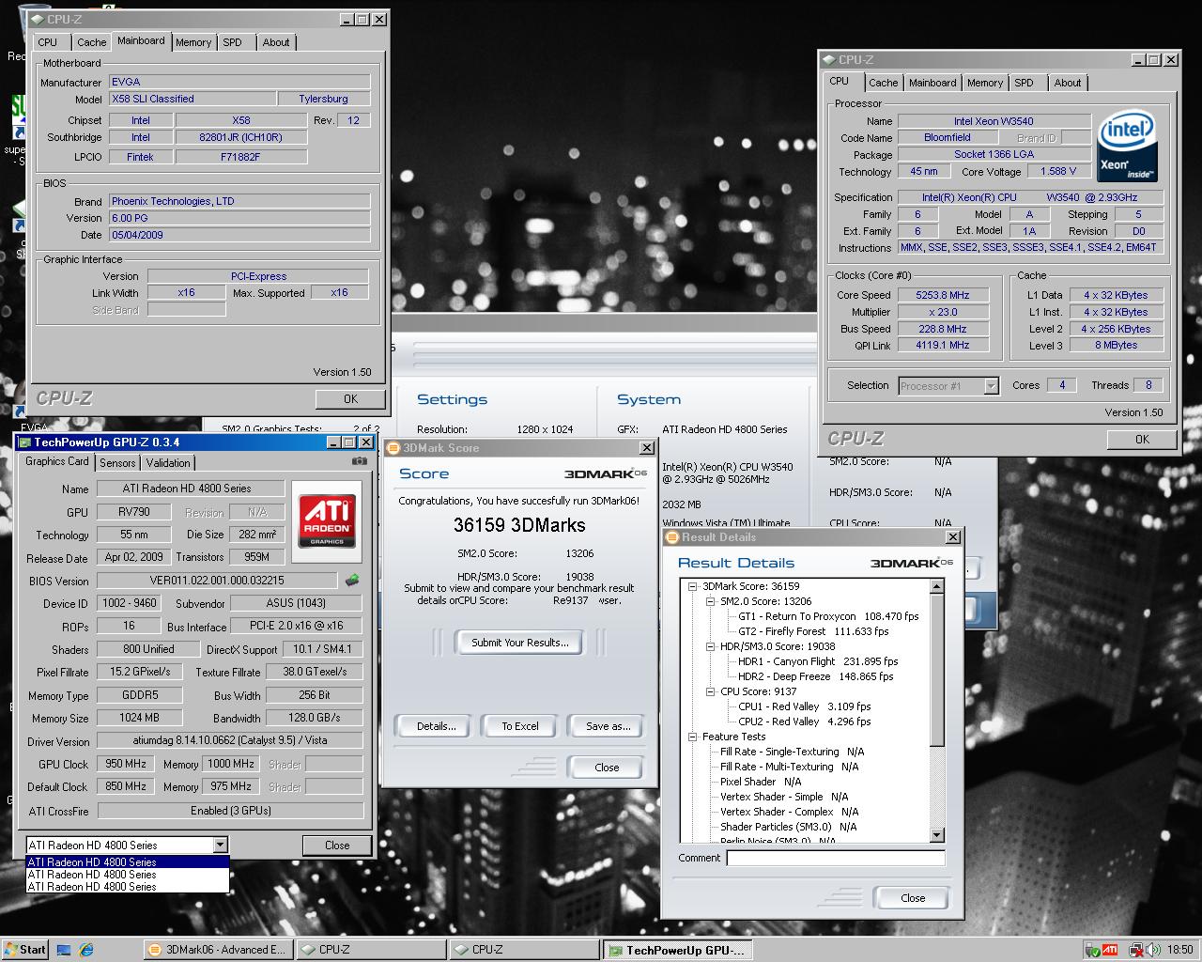1202x962 pixels.
Task: Click the Comment input field
Action: pyautogui.click(x=836, y=858)
